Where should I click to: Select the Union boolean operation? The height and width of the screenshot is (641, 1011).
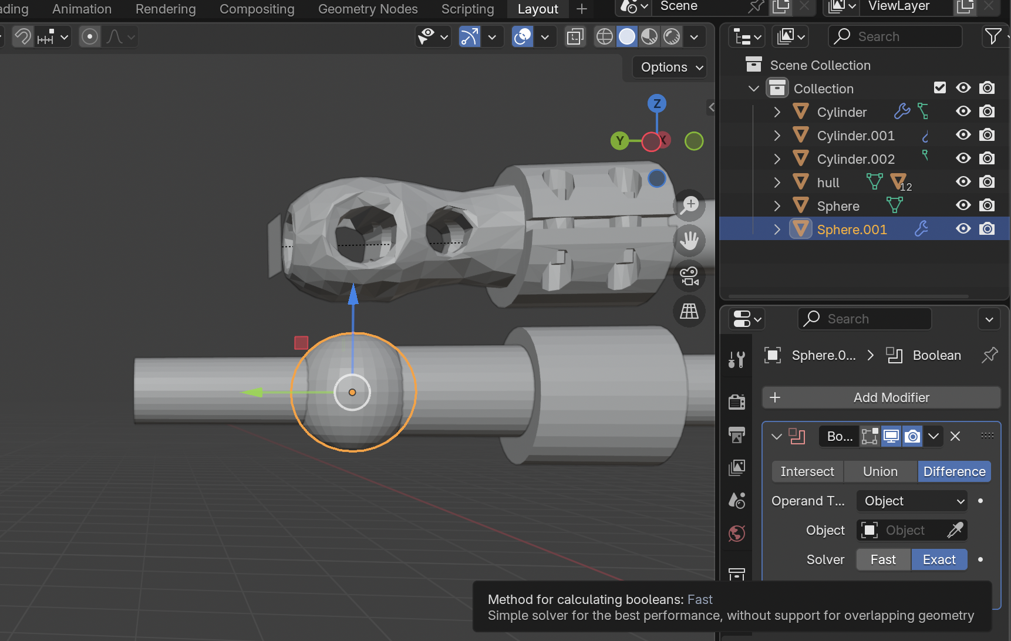[x=880, y=471]
